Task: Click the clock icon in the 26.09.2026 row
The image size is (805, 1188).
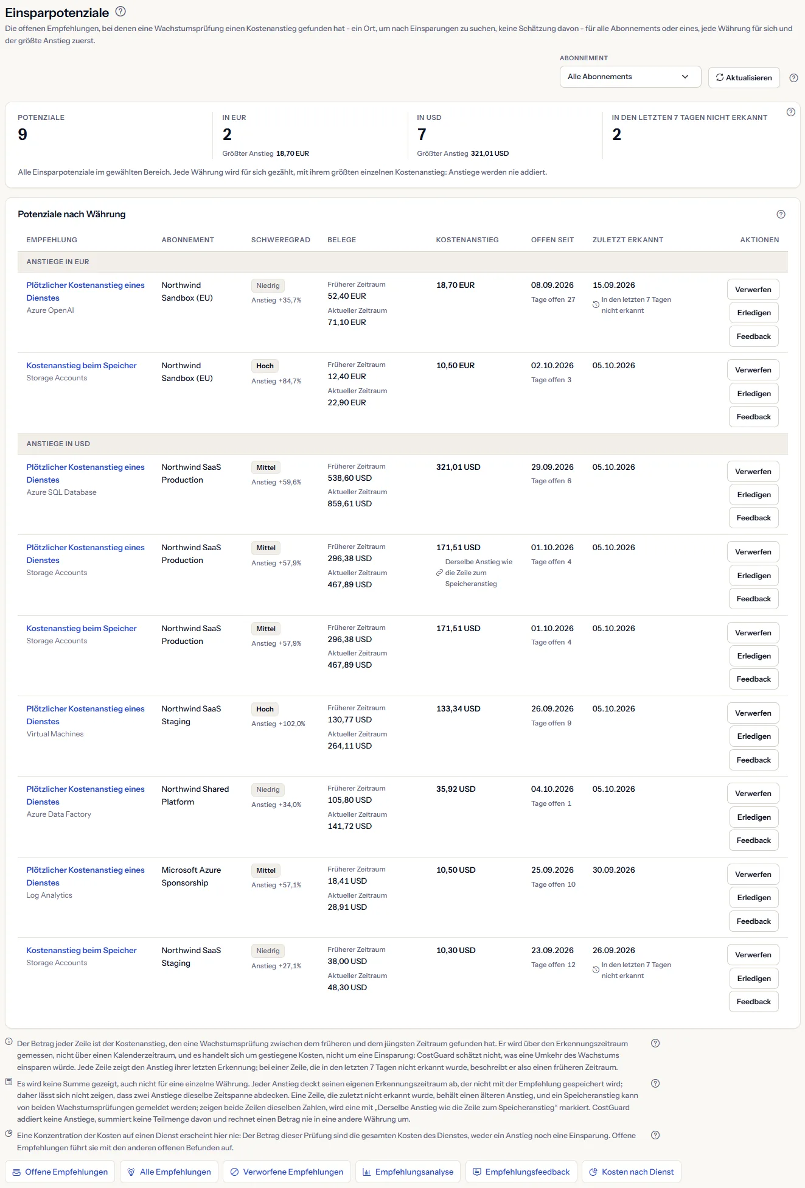Action: coord(596,970)
